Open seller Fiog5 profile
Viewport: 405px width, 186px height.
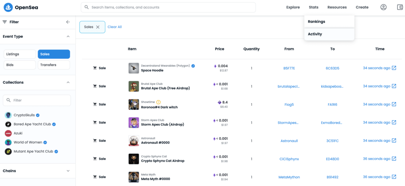[289, 104]
